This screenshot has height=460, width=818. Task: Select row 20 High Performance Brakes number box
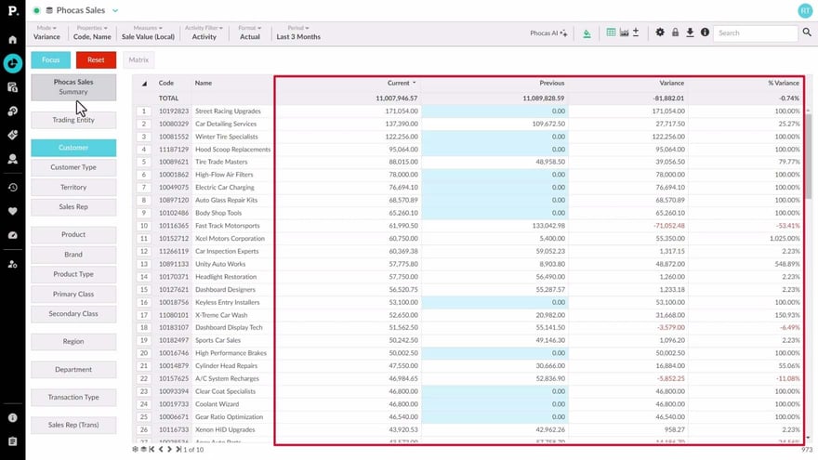143,353
